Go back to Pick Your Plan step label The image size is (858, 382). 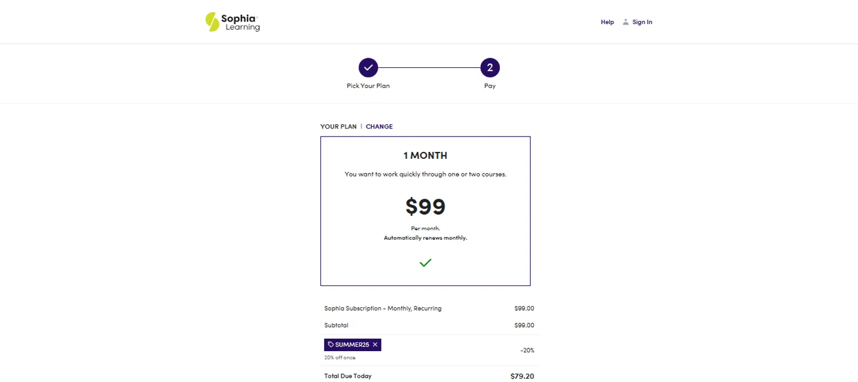pyautogui.click(x=368, y=86)
